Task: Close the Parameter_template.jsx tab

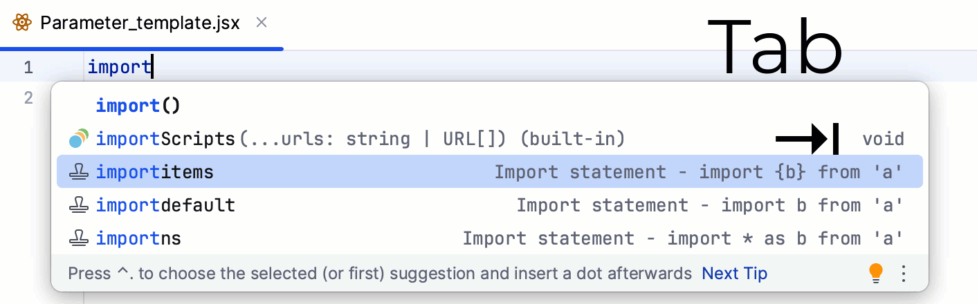Action: point(262,23)
